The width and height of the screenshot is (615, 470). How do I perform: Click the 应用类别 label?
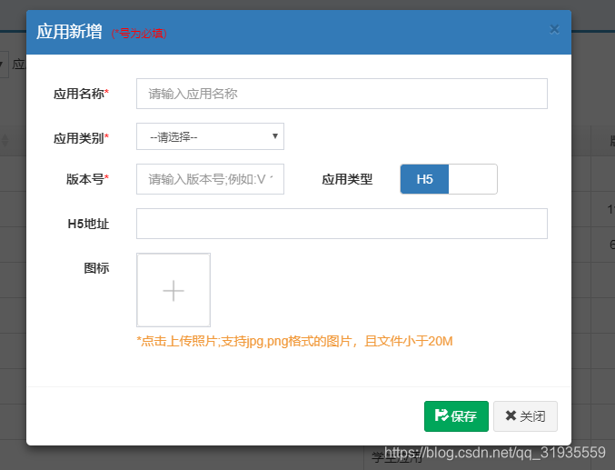[81, 138]
